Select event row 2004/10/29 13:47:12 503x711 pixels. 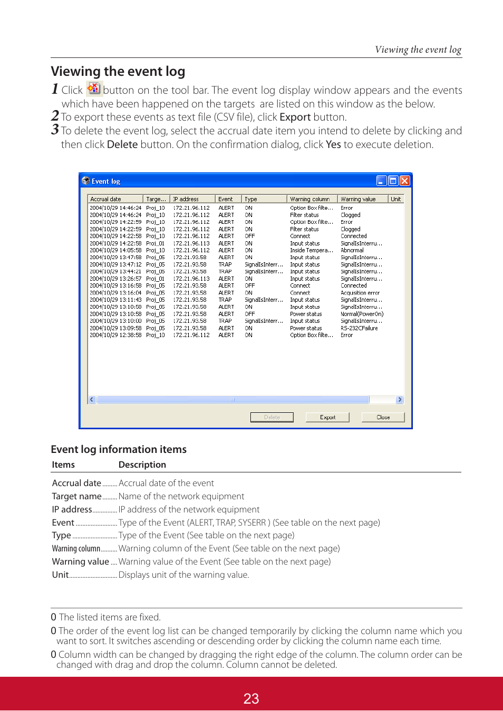click(246, 265)
